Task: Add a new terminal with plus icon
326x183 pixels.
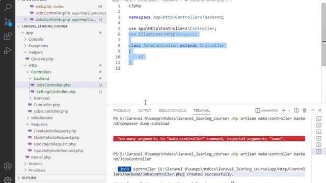Action: 284,111
